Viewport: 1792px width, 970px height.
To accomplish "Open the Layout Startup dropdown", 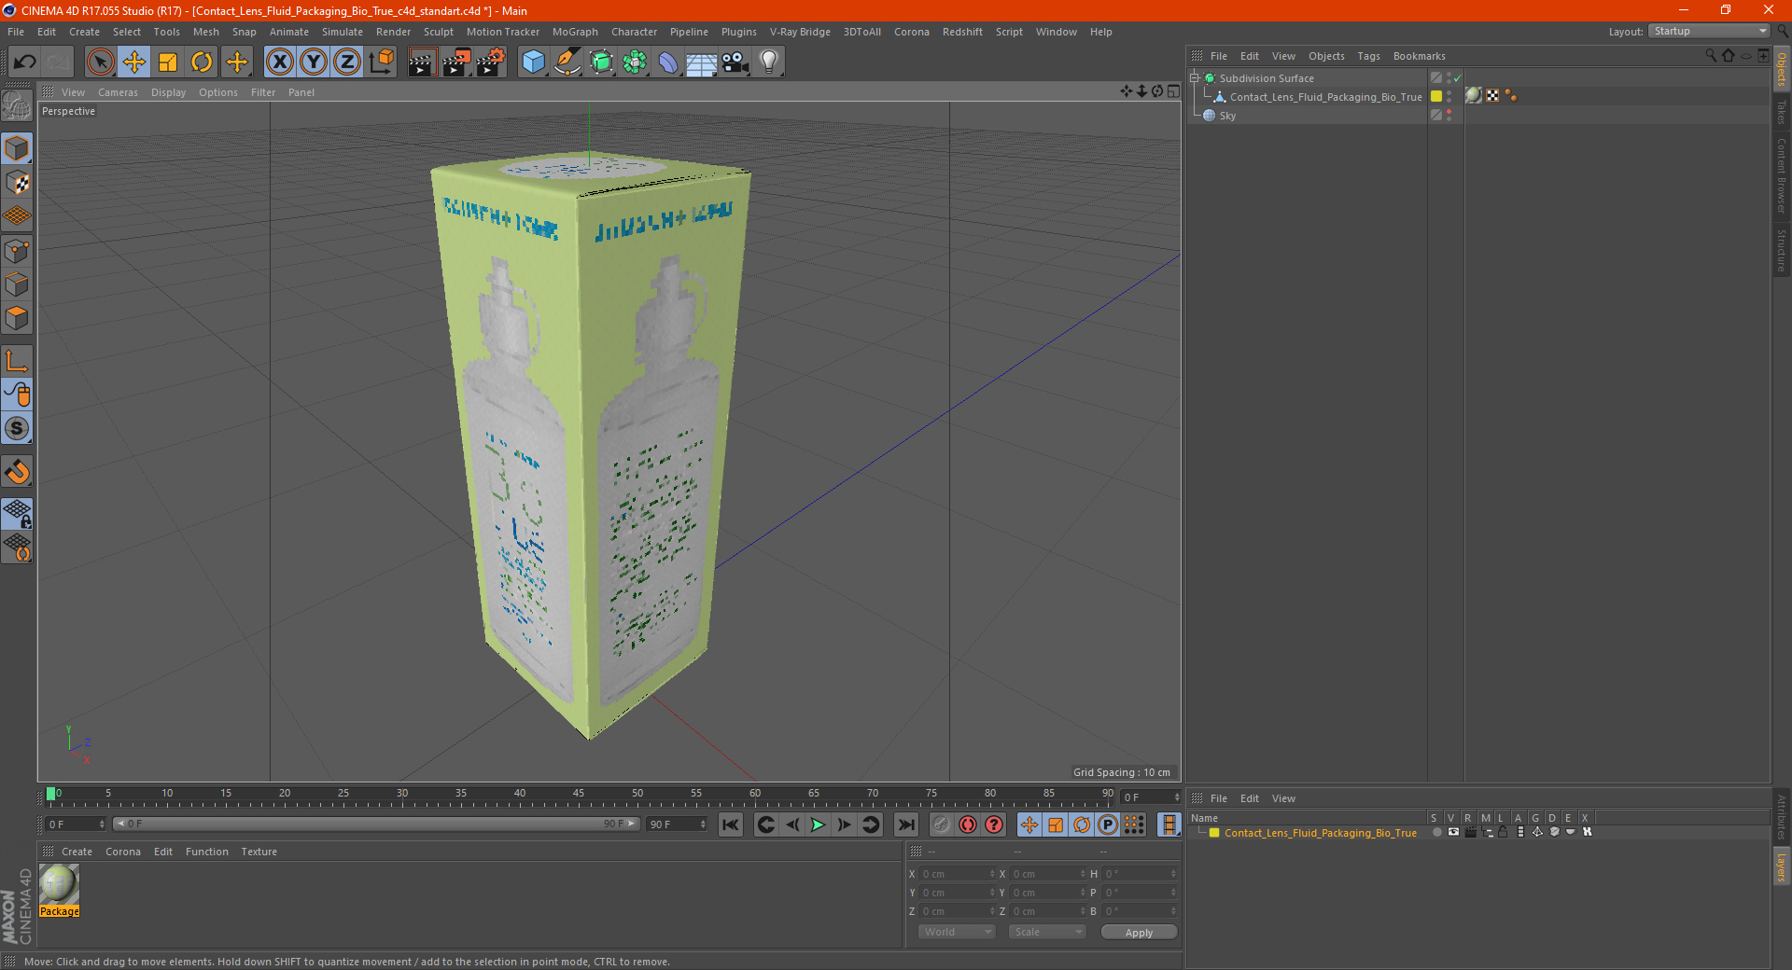I will coord(1709,31).
